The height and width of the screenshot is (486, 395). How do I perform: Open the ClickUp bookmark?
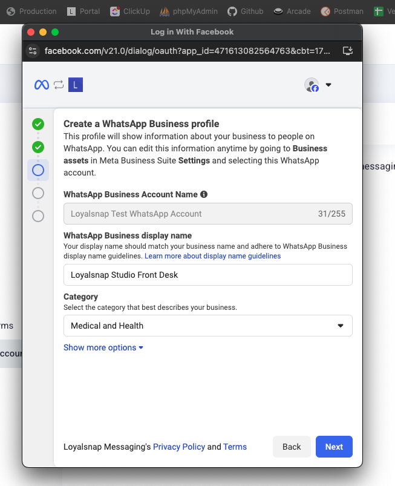[130, 11]
